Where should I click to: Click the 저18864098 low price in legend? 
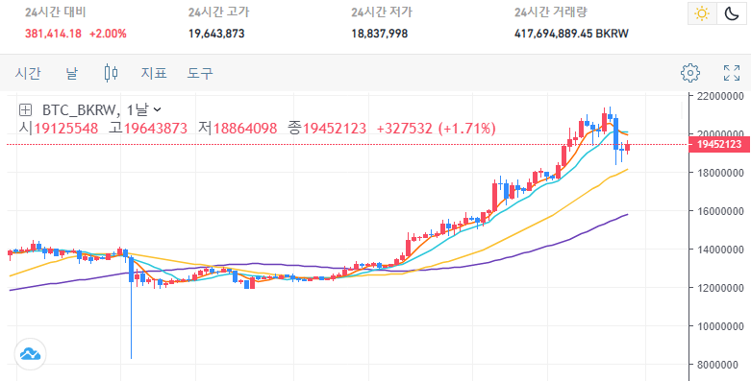(x=238, y=128)
